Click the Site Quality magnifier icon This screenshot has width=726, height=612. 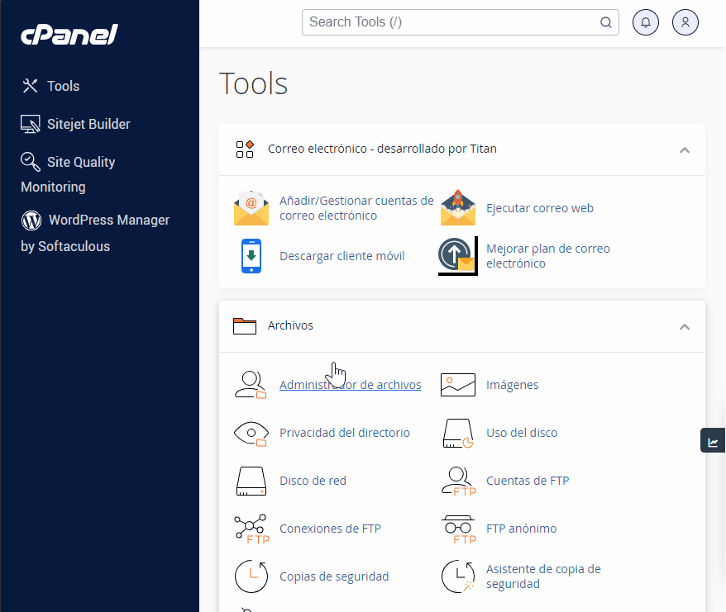tap(31, 161)
